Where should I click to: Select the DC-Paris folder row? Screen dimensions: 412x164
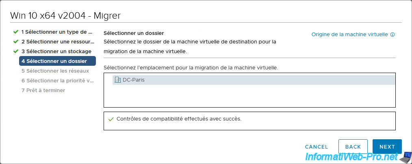coord(254,80)
